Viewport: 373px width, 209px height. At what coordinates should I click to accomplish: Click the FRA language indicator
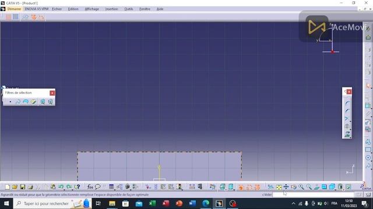pyautogui.click(x=334, y=204)
